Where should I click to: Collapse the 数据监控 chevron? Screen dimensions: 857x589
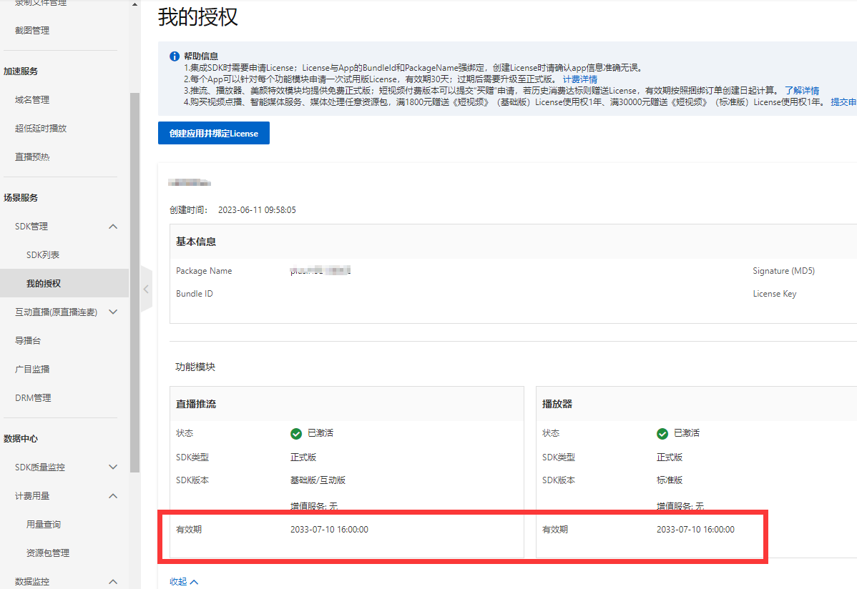point(113,581)
